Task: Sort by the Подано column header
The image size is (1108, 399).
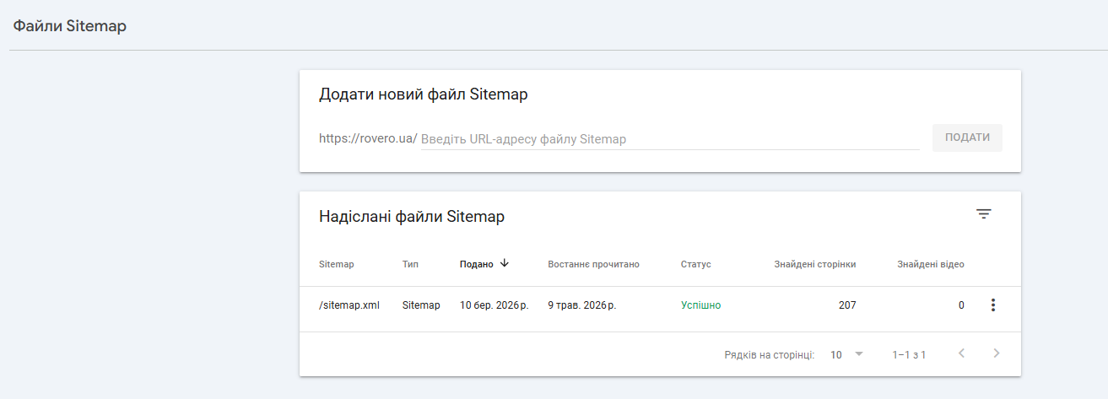Action: (477, 264)
